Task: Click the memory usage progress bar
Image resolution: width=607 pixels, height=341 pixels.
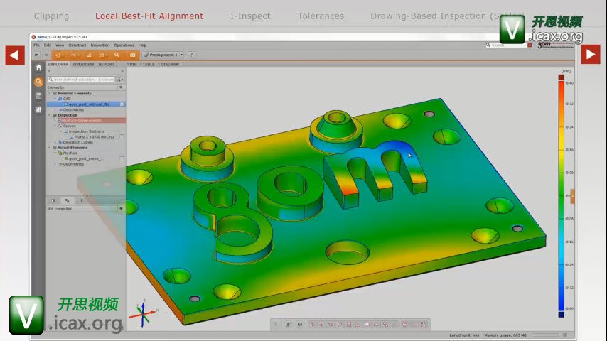Action: click(545, 335)
